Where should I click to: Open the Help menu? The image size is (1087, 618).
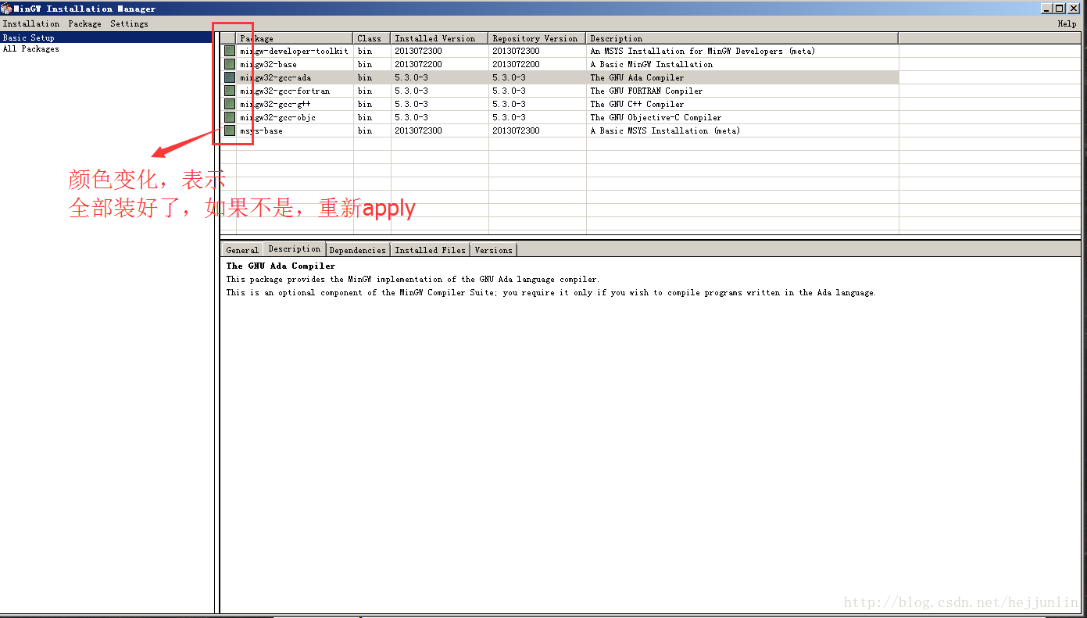coord(1067,23)
